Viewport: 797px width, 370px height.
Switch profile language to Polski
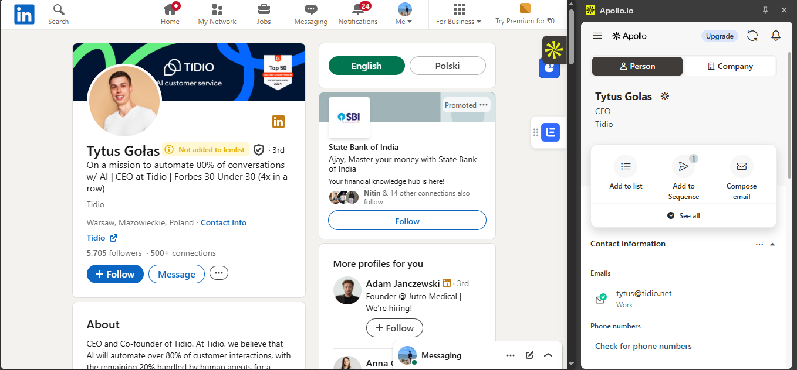coord(447,66)
